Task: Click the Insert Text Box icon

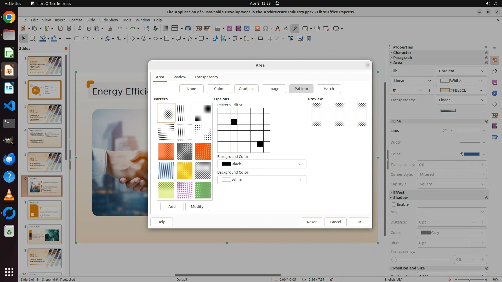Action: click(257, 28)
